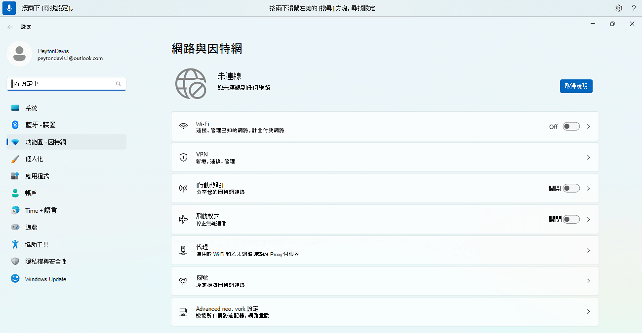The image size is (642, 333).
Task: Open 撥號 page chevron
Action: click(588, 281)
